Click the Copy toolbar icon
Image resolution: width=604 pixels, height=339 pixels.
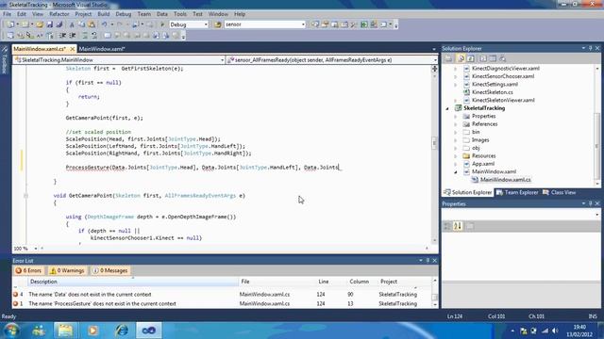pyautogui.click(x=81, y=24)
